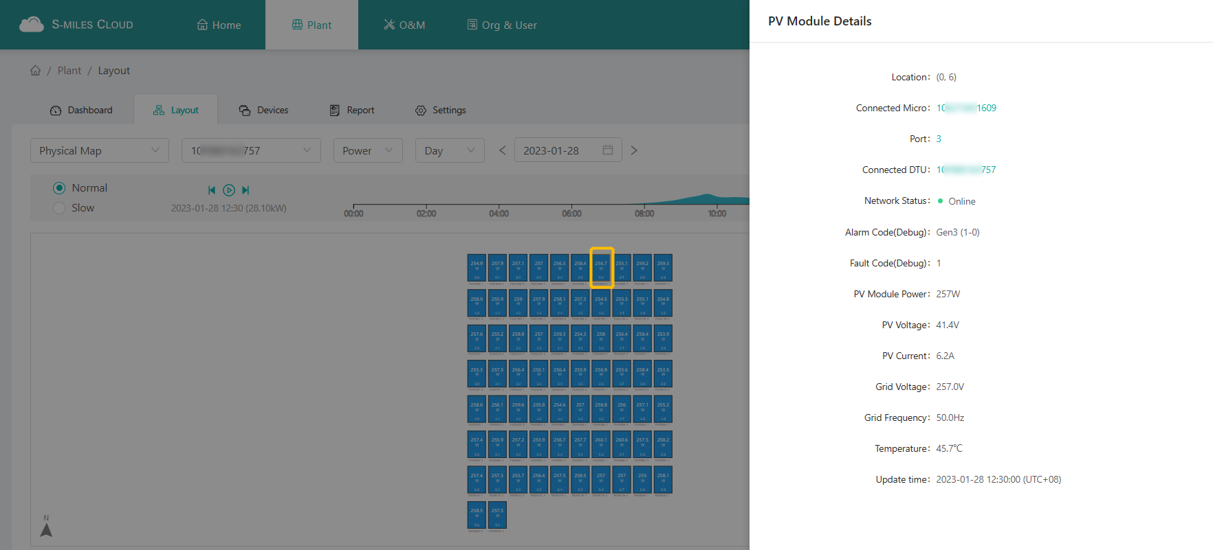The height and width of the screenshot is (550, 1213).
Task: Switch to the Devices tab
Action: 263,110
